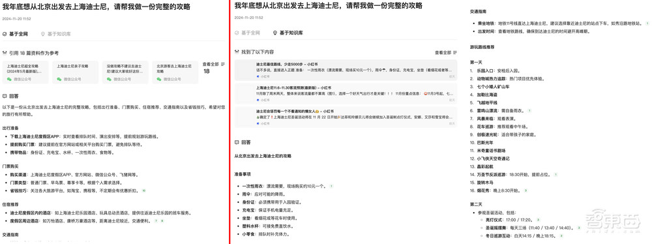Click panda icon beside 引用 18 篇资料作为参考
Screen dimensions: 652x244
[x=5, y=53]
